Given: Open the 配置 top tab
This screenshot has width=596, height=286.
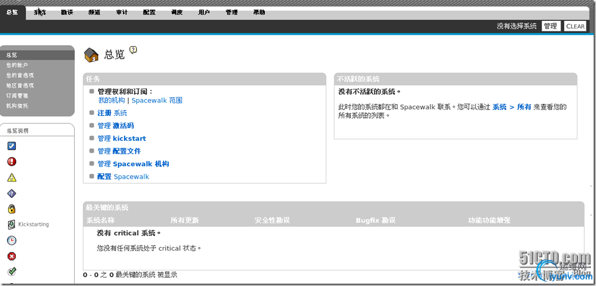Looking at the screenshot, I should click(149, 12).
